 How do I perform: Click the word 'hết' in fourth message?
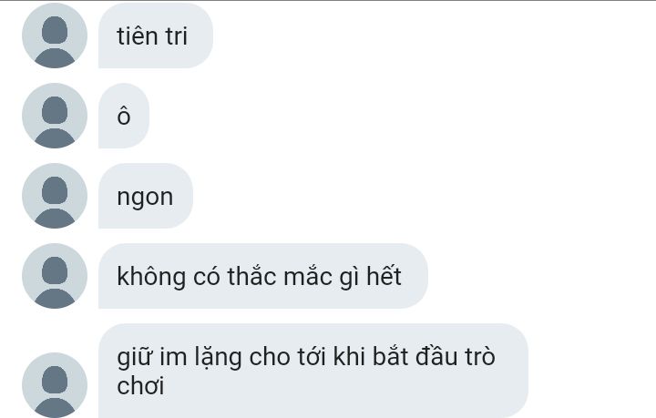point(384,276)
